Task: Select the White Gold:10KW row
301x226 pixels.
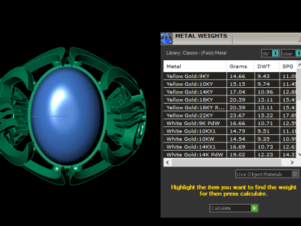Action: (x=230, y=139)
